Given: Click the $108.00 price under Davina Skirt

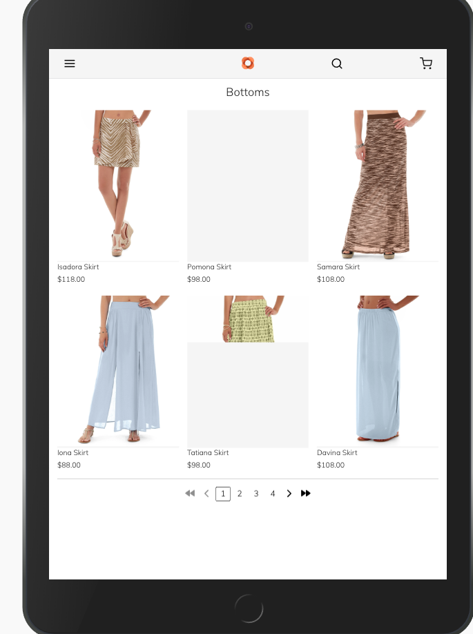Looking at the screenshot, I should [x=331, y=465].
